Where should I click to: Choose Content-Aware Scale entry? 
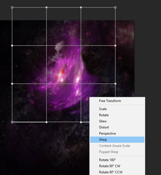pyautogui.click(x=117, y=146)
